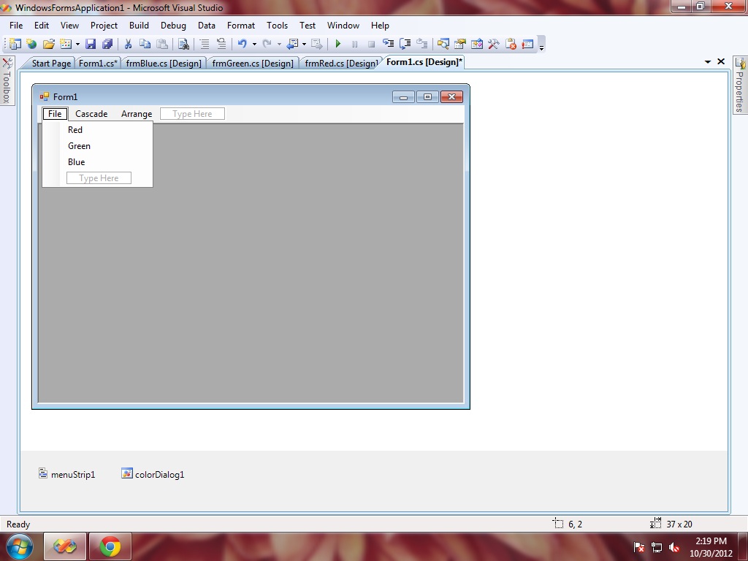This screenshot has height=561, width=748.
Task: Expand the collapsed Toolbox panel on the left
Action: (x=6, y=79)
